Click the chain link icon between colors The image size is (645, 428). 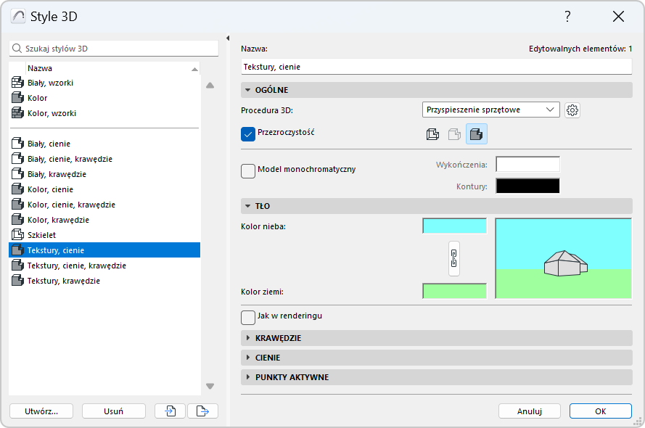[x=454, y=258]
